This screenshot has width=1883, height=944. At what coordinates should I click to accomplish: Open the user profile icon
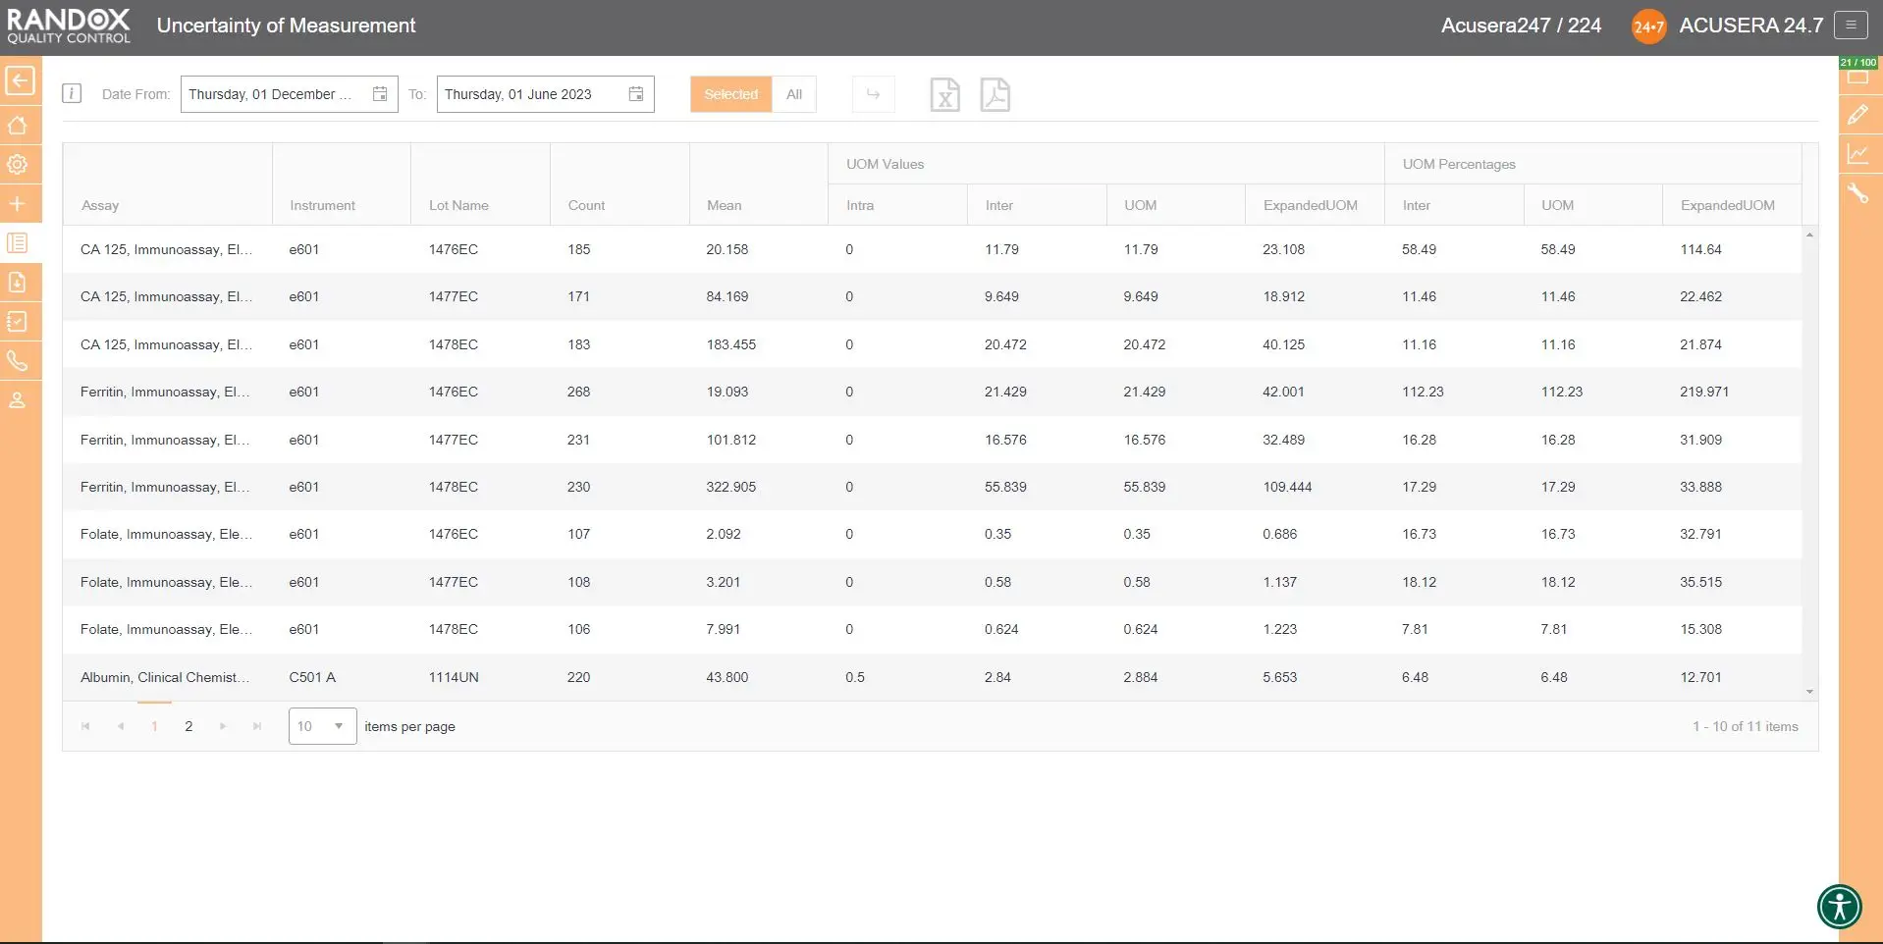tap(18, 400)
